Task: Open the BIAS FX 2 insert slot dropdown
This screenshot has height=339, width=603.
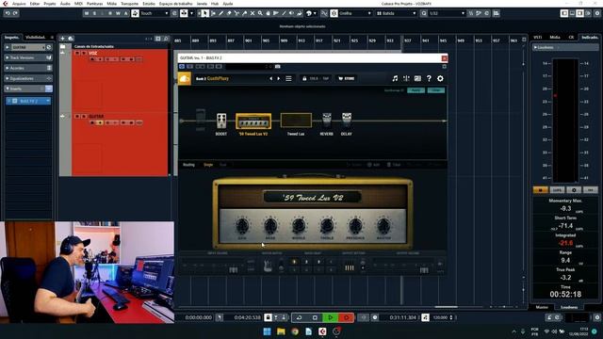Action: tap(48, 101)
